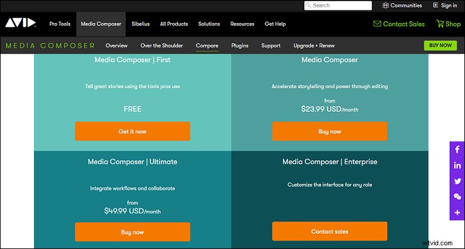This screenshot has height=249, width=465.
Task: Click the Avid logo
Action: [20, 24]
